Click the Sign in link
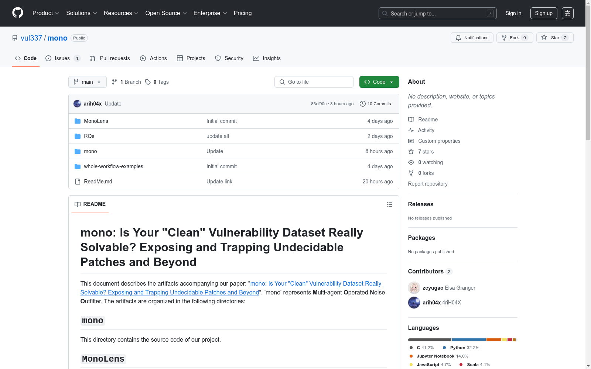Image resolution: width=591 pixels, height=369 pixels. coord(513,13)
